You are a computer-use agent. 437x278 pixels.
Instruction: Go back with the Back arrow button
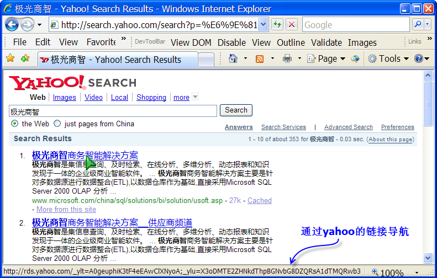(12, 25)
